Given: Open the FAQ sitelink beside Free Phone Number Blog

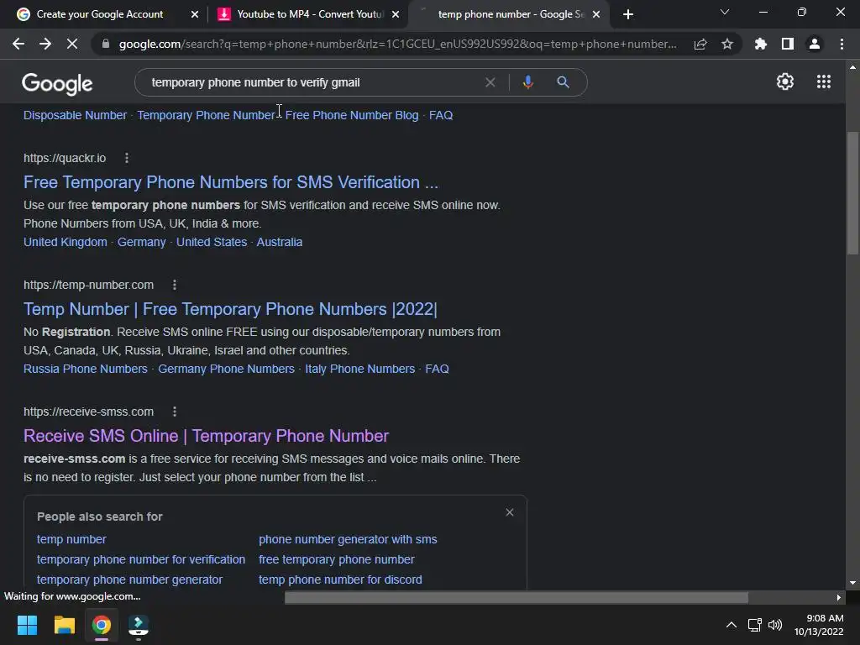Looking at the screenshot, I should (x=441, y=115).
